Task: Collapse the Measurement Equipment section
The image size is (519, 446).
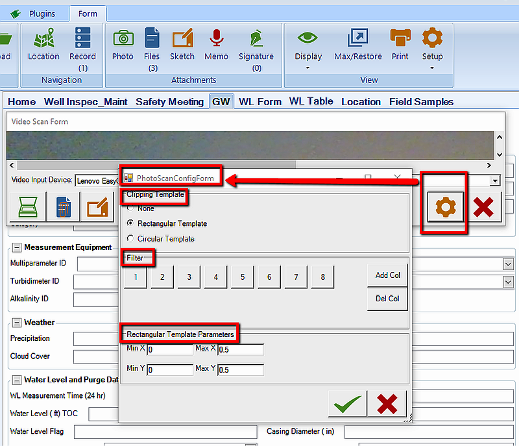Action: 16,247
